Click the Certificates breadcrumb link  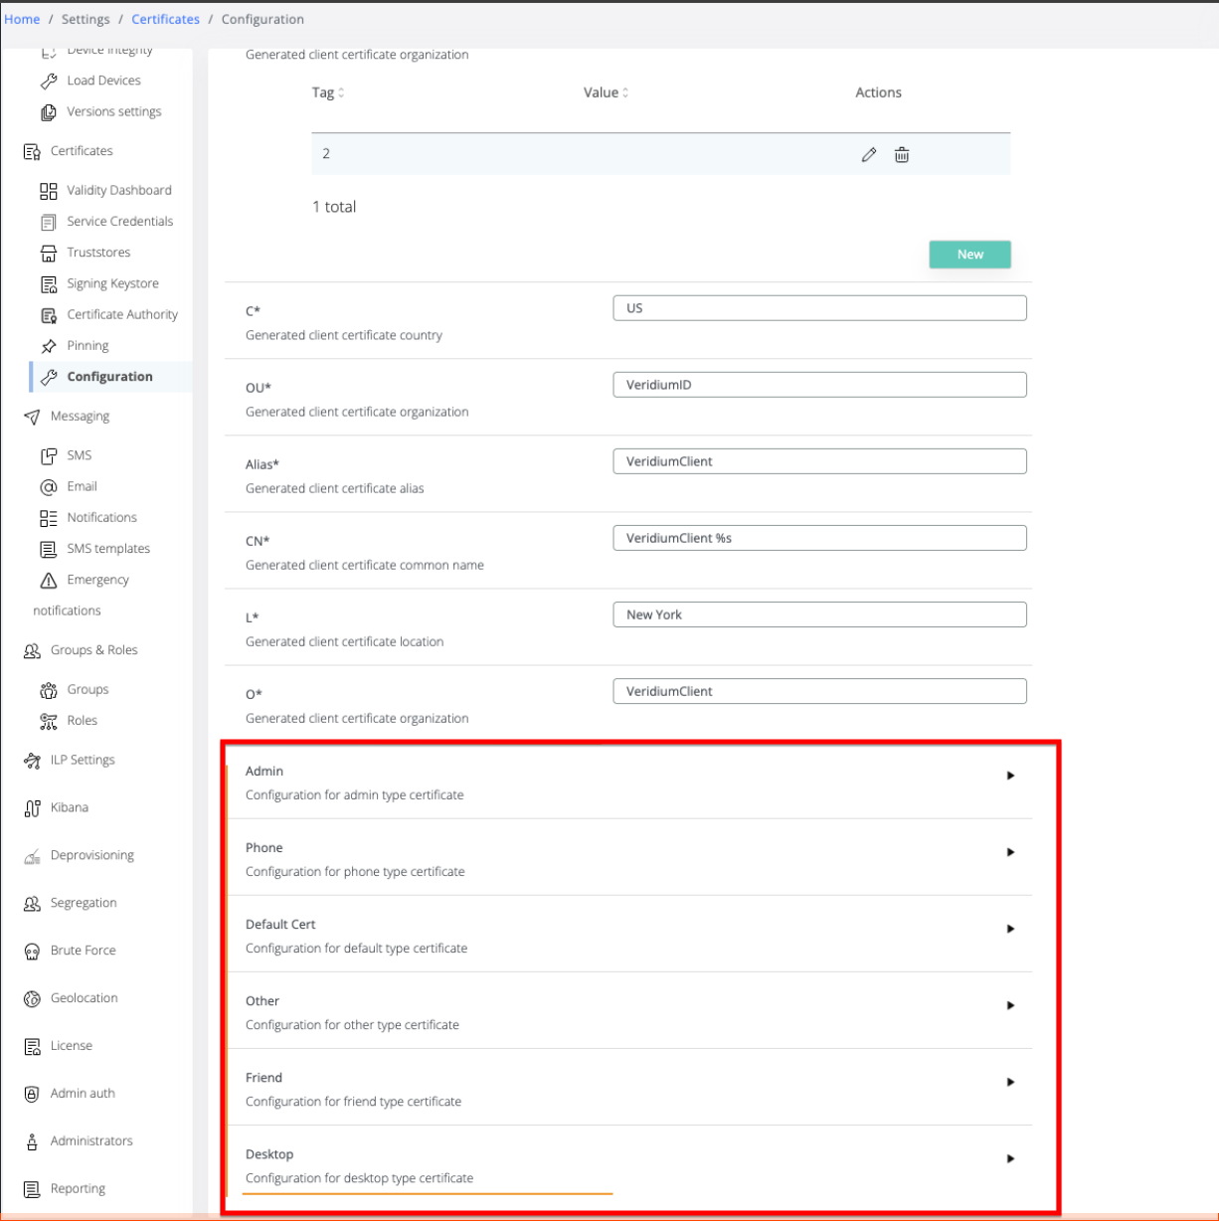click(165, 19)
